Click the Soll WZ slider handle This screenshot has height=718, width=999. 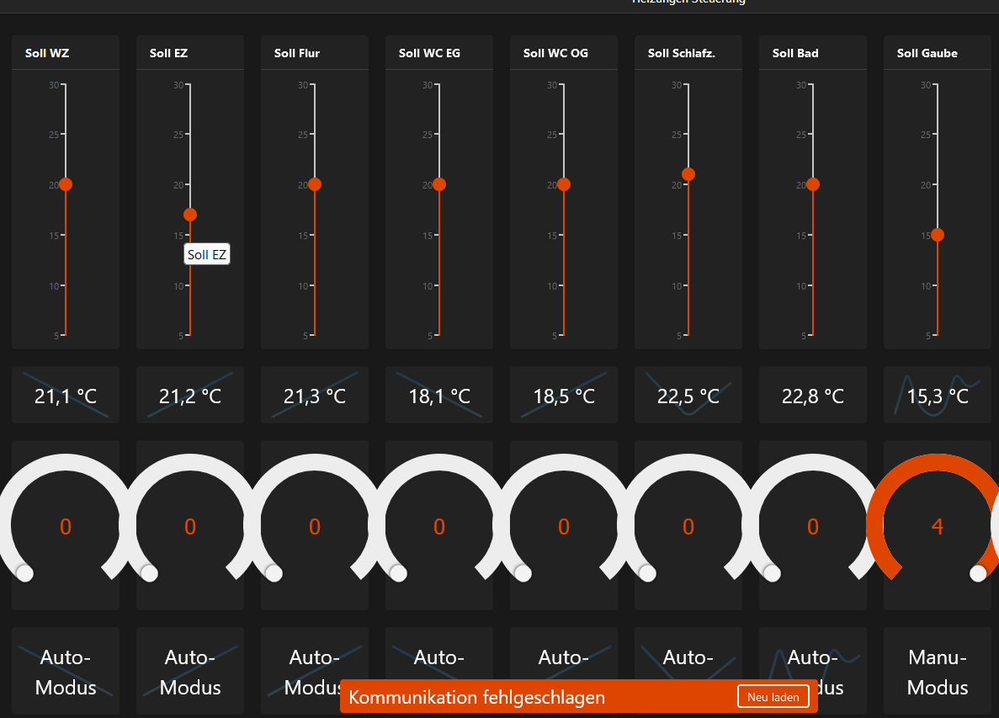point(66,184)
